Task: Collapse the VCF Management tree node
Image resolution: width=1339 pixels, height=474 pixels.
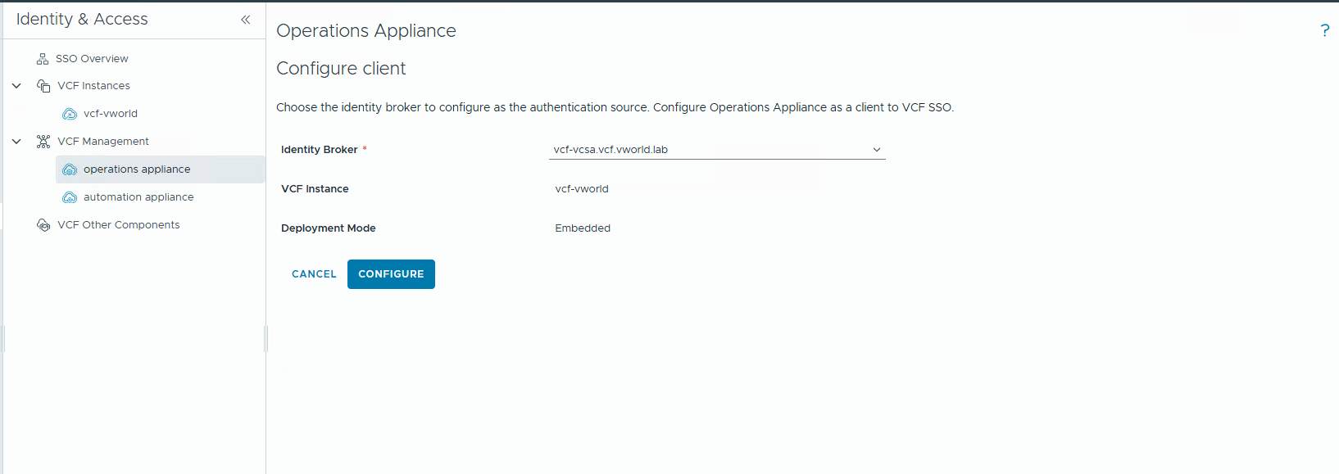Action: (16, 142)
